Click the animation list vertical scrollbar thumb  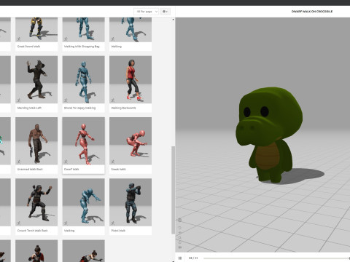173,190
